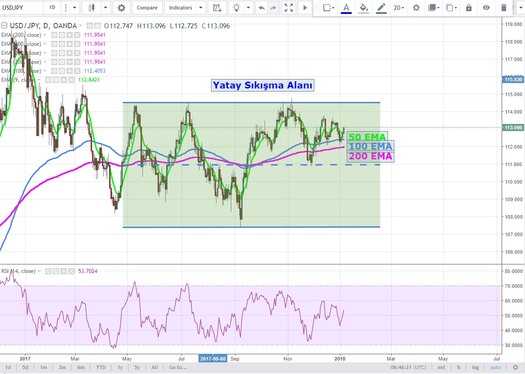This screenshot has width=525, height=374.
Task: Click the background fill color bucket
Action: (x=364, y=8)
